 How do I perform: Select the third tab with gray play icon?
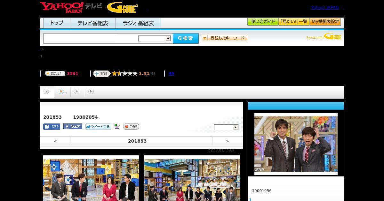pos(77,92)
